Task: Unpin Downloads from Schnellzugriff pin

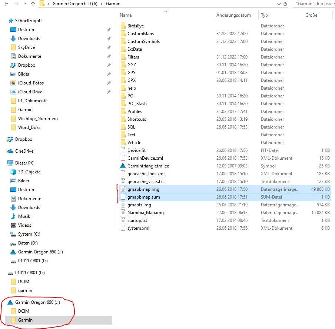Action: pyautogui.click(x=109, y=39)
